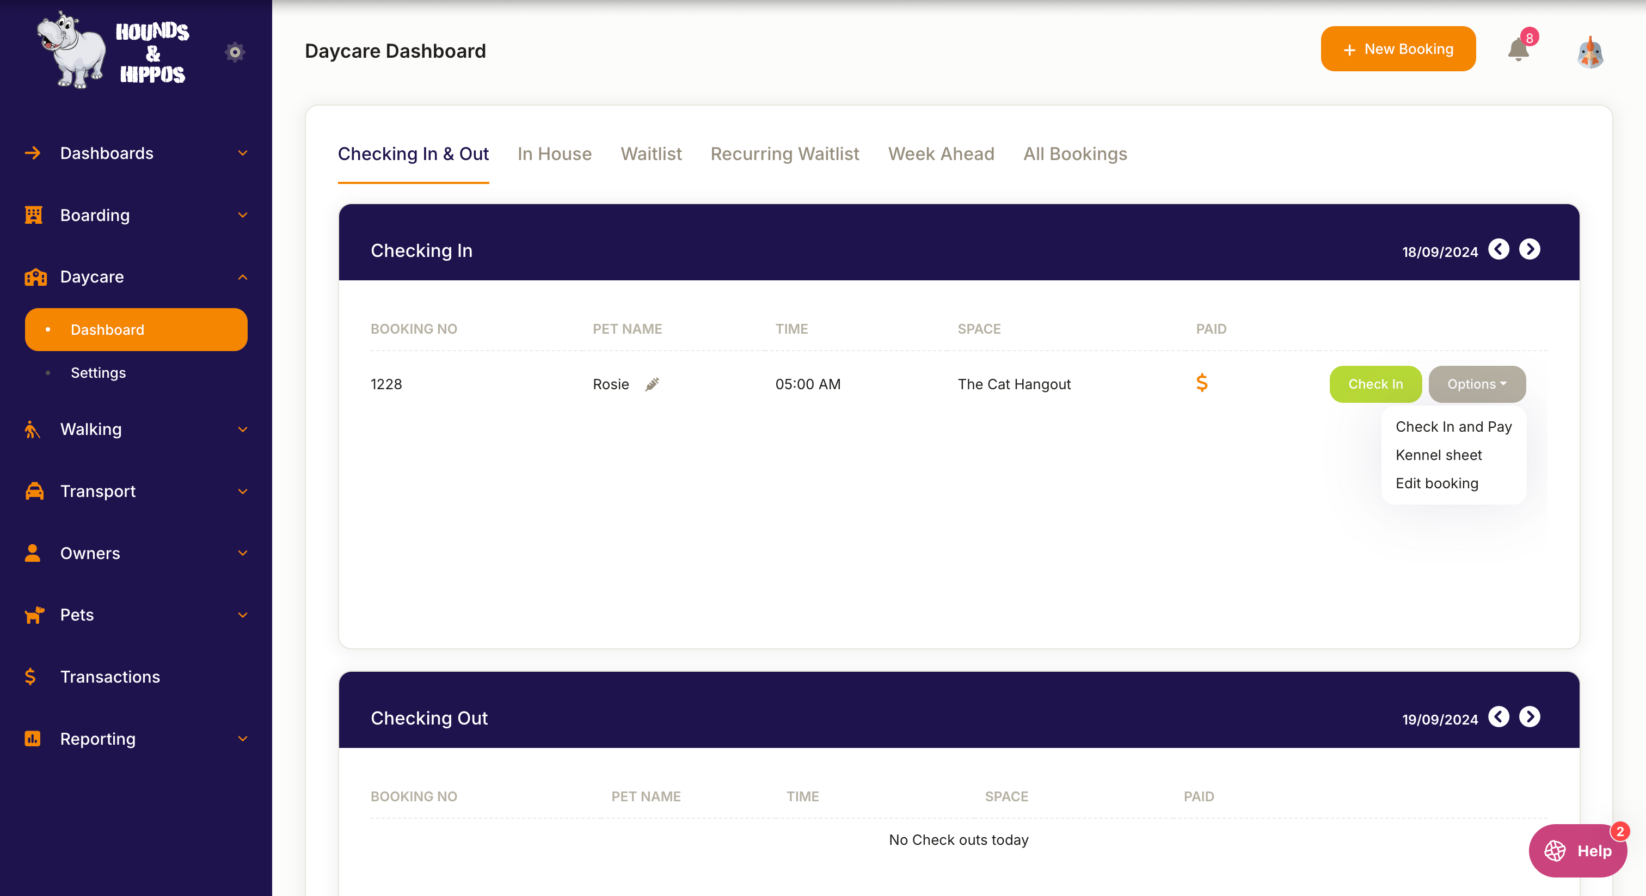1646x896 pixels.
Task: Switch to the Recurring Waitlist tab
Action: coord(785,154)
